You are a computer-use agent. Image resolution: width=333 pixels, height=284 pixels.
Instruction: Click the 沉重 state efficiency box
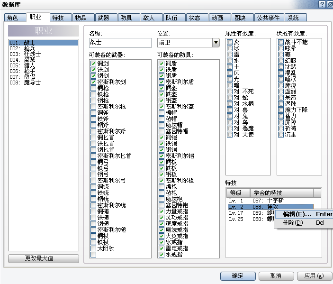[x=281, y=135]
